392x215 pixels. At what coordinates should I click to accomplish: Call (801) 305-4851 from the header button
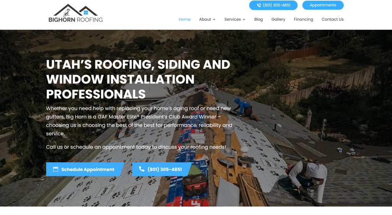(273, 5)
